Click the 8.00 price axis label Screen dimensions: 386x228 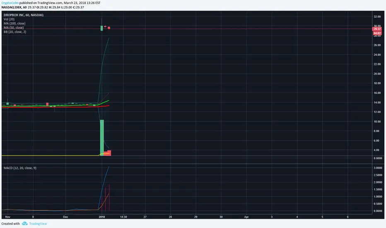point(376,131)
